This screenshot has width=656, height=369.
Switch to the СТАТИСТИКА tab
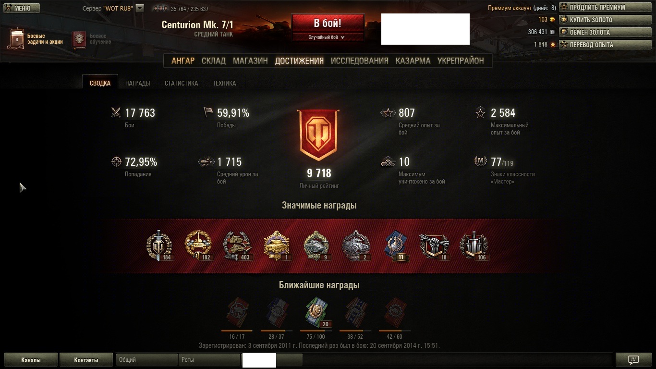coord(181,83)
